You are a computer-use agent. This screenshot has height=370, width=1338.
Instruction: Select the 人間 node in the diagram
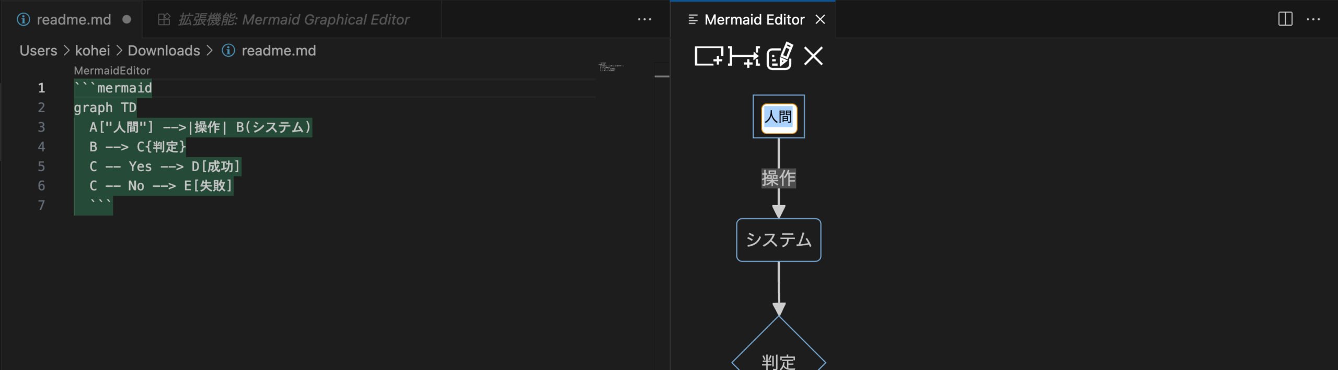click(x=779, y=116)
